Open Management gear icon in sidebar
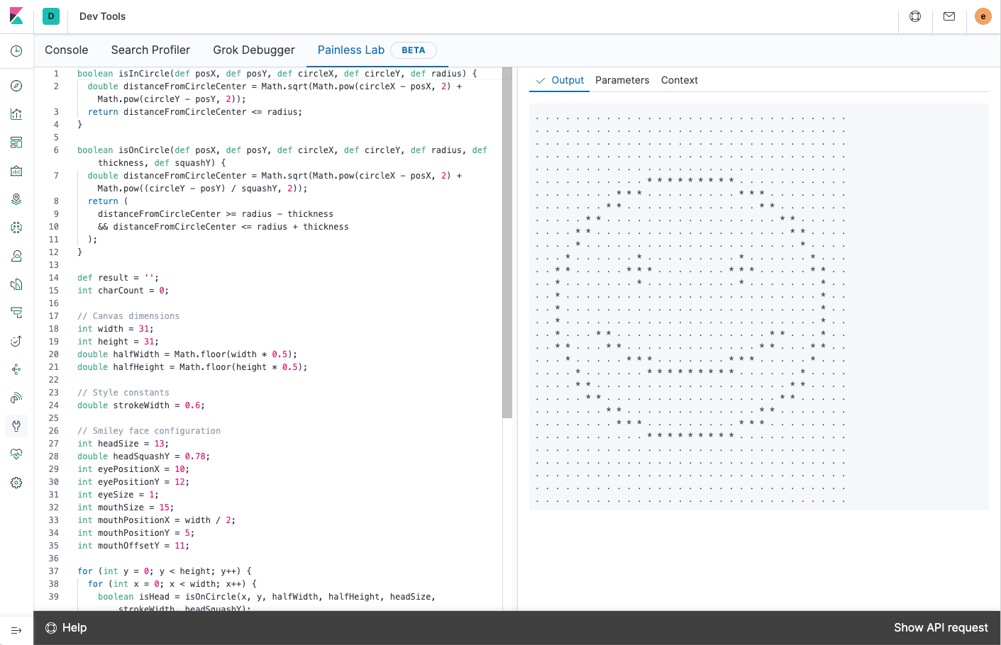The height and width of the screenshot is (645, 1001). 16,483
